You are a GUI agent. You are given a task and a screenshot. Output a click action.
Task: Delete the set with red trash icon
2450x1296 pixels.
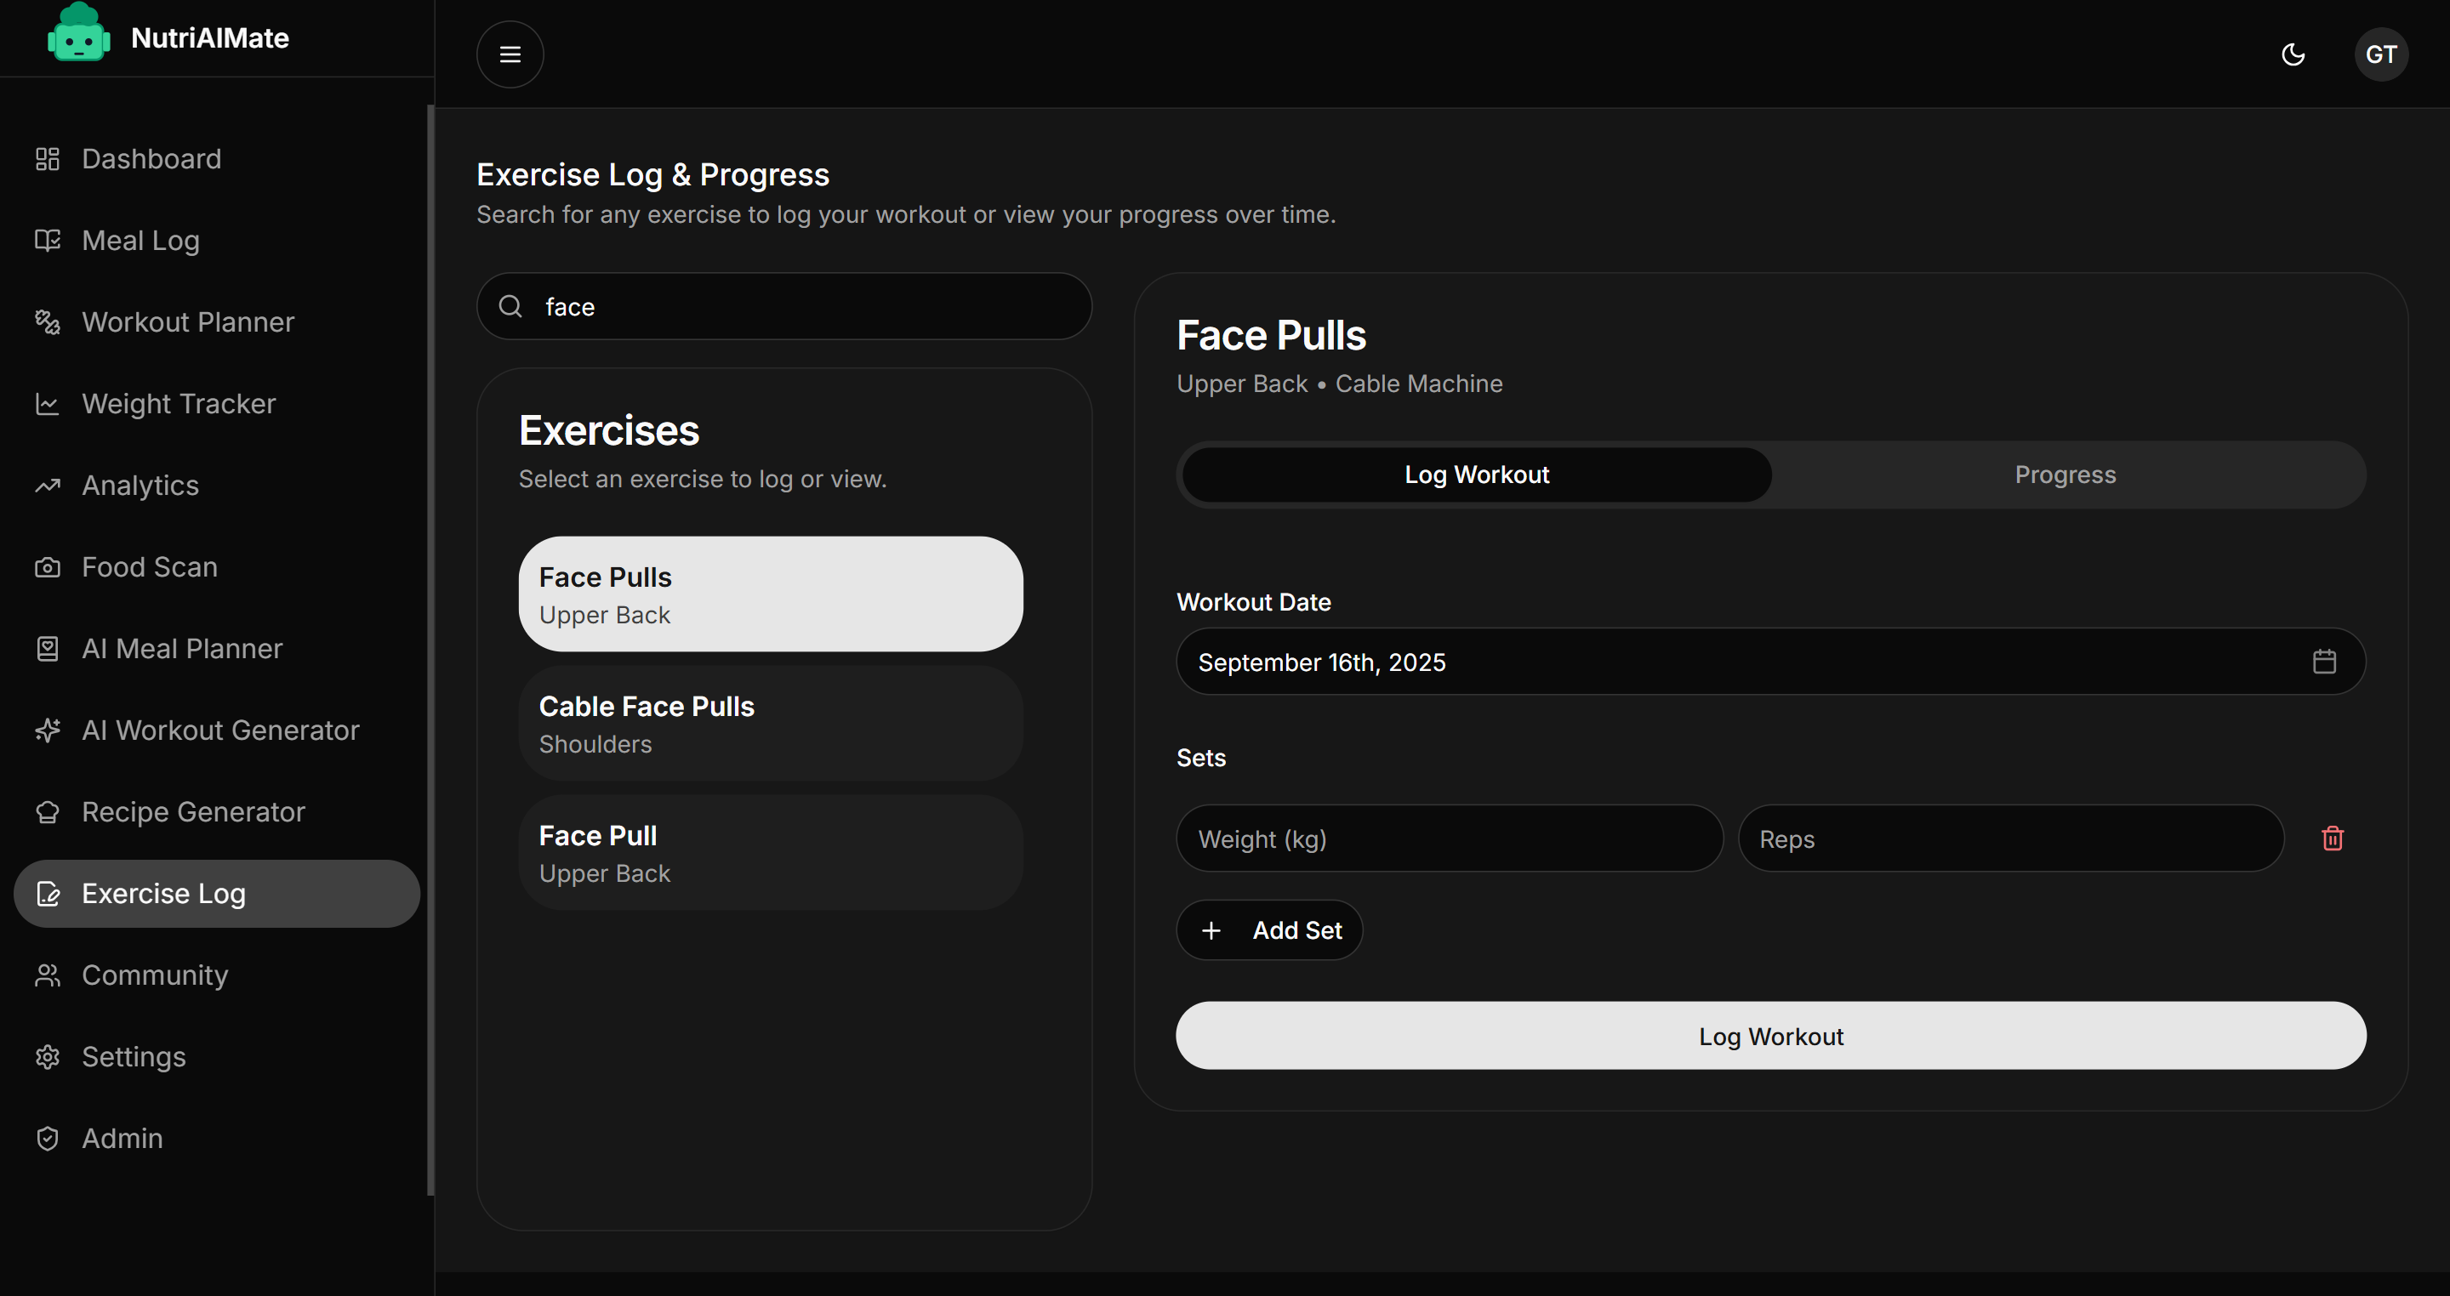(2332, 838)
